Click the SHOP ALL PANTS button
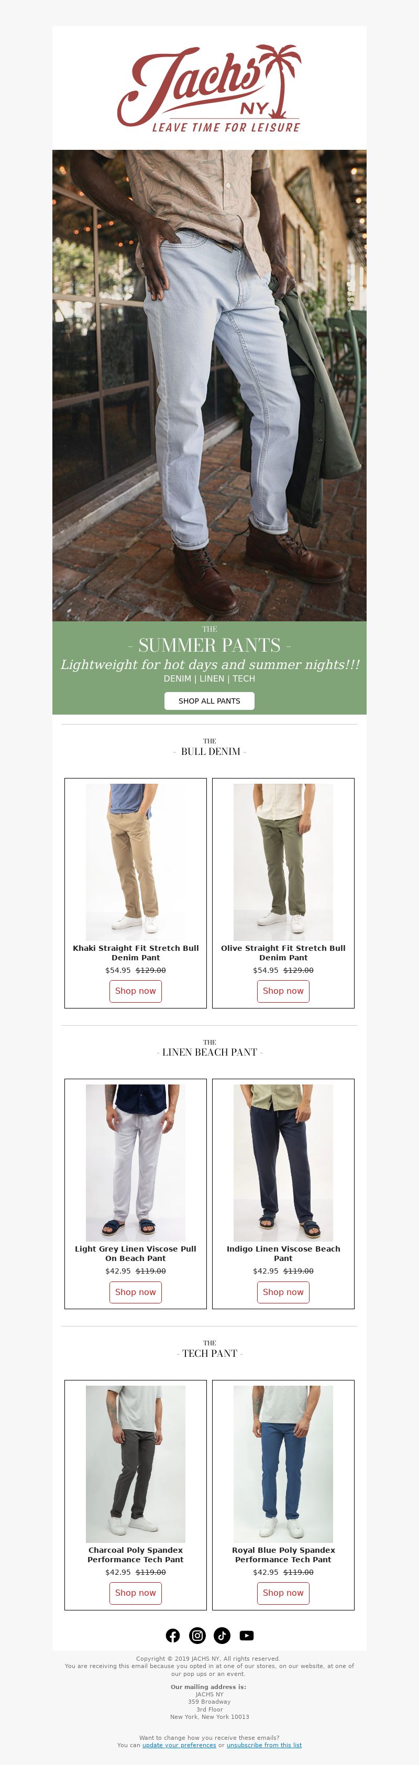 [x=210, y=701]
